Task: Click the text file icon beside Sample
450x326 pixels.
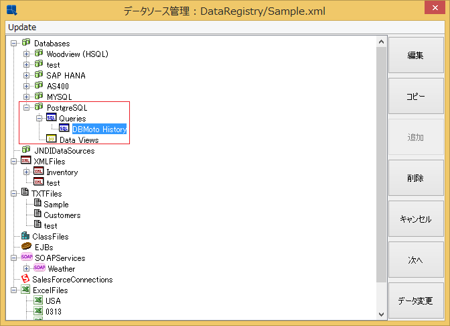Action: [37, 203]
